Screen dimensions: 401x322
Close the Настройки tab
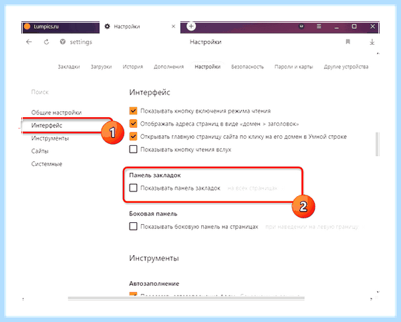click(x=173, y=26)
